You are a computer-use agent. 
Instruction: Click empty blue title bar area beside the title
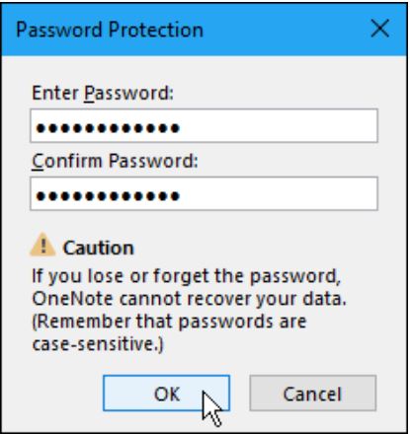click(x=284, y=30)
